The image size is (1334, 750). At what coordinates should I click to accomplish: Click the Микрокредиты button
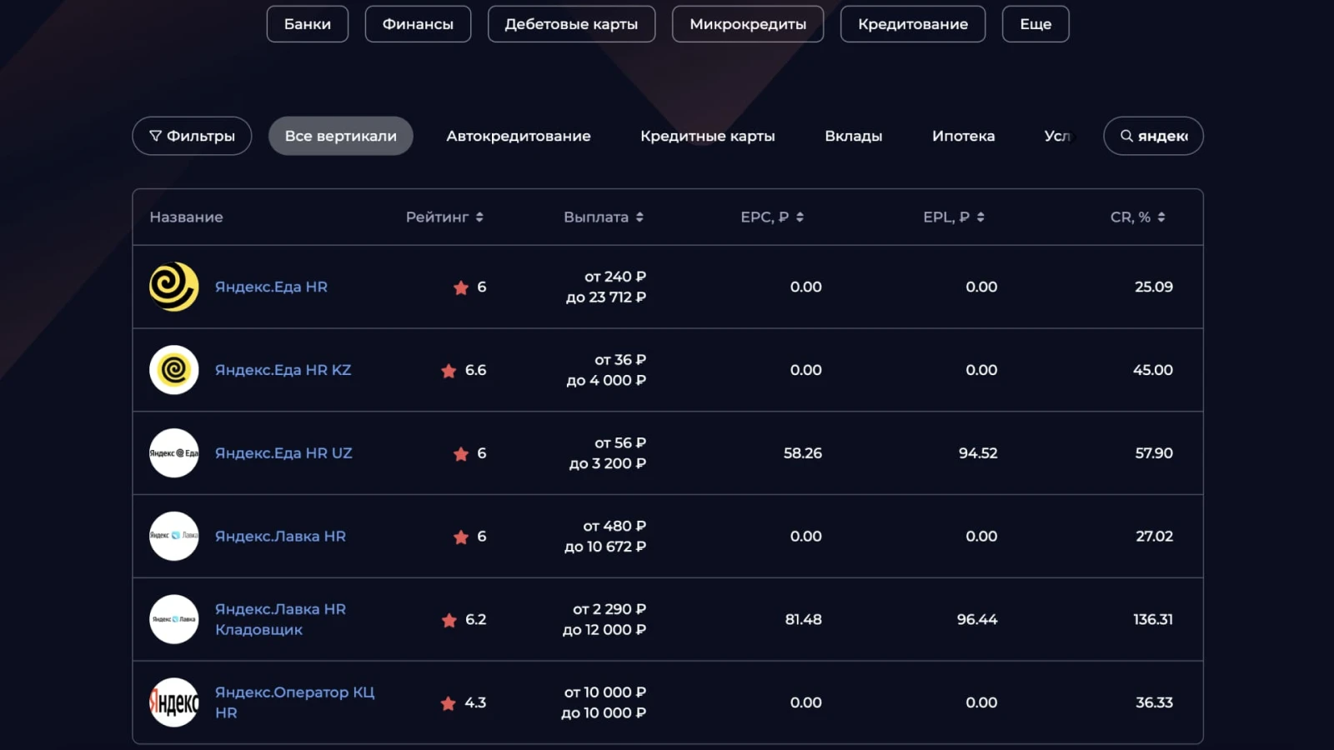click(748, 23)
